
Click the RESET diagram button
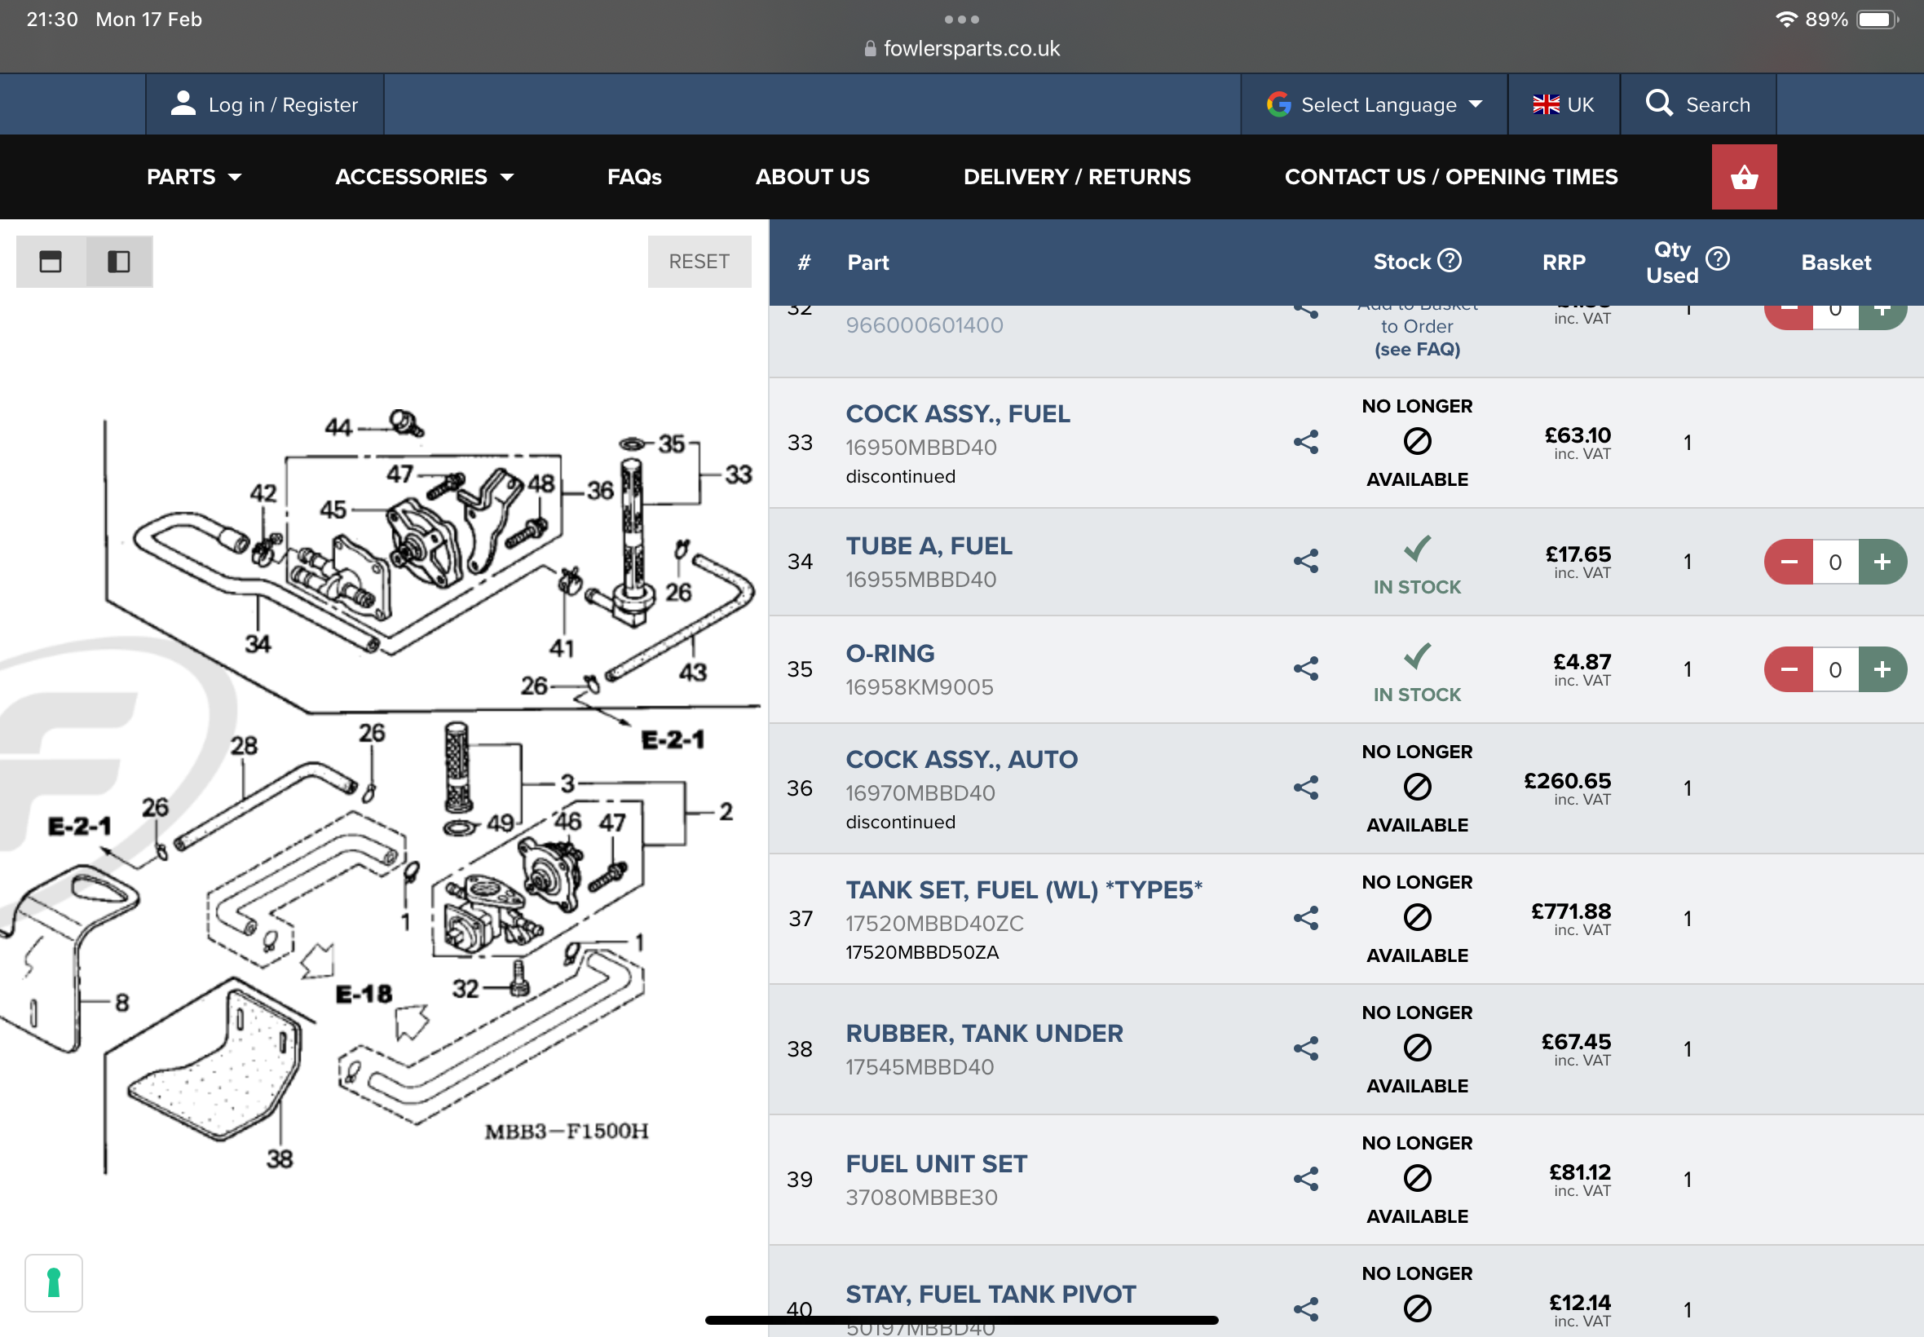[x=699, y=262]
